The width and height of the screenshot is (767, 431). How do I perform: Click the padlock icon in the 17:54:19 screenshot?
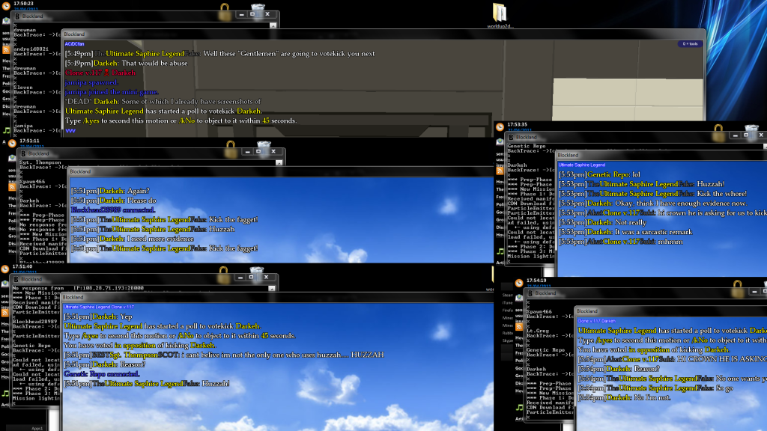[738, 289]
